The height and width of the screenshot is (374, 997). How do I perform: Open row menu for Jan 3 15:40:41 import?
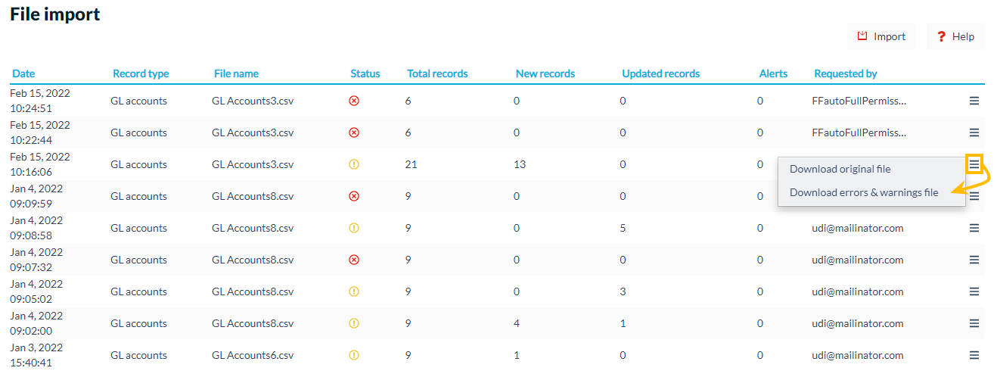pyautogui.click(x=974, y=355)
